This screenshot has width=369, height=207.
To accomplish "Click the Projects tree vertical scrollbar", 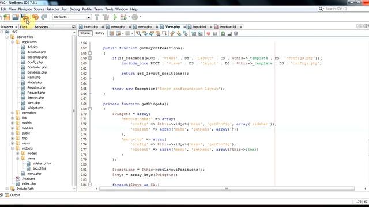I will pyautogui.click(x=74, y=110).
